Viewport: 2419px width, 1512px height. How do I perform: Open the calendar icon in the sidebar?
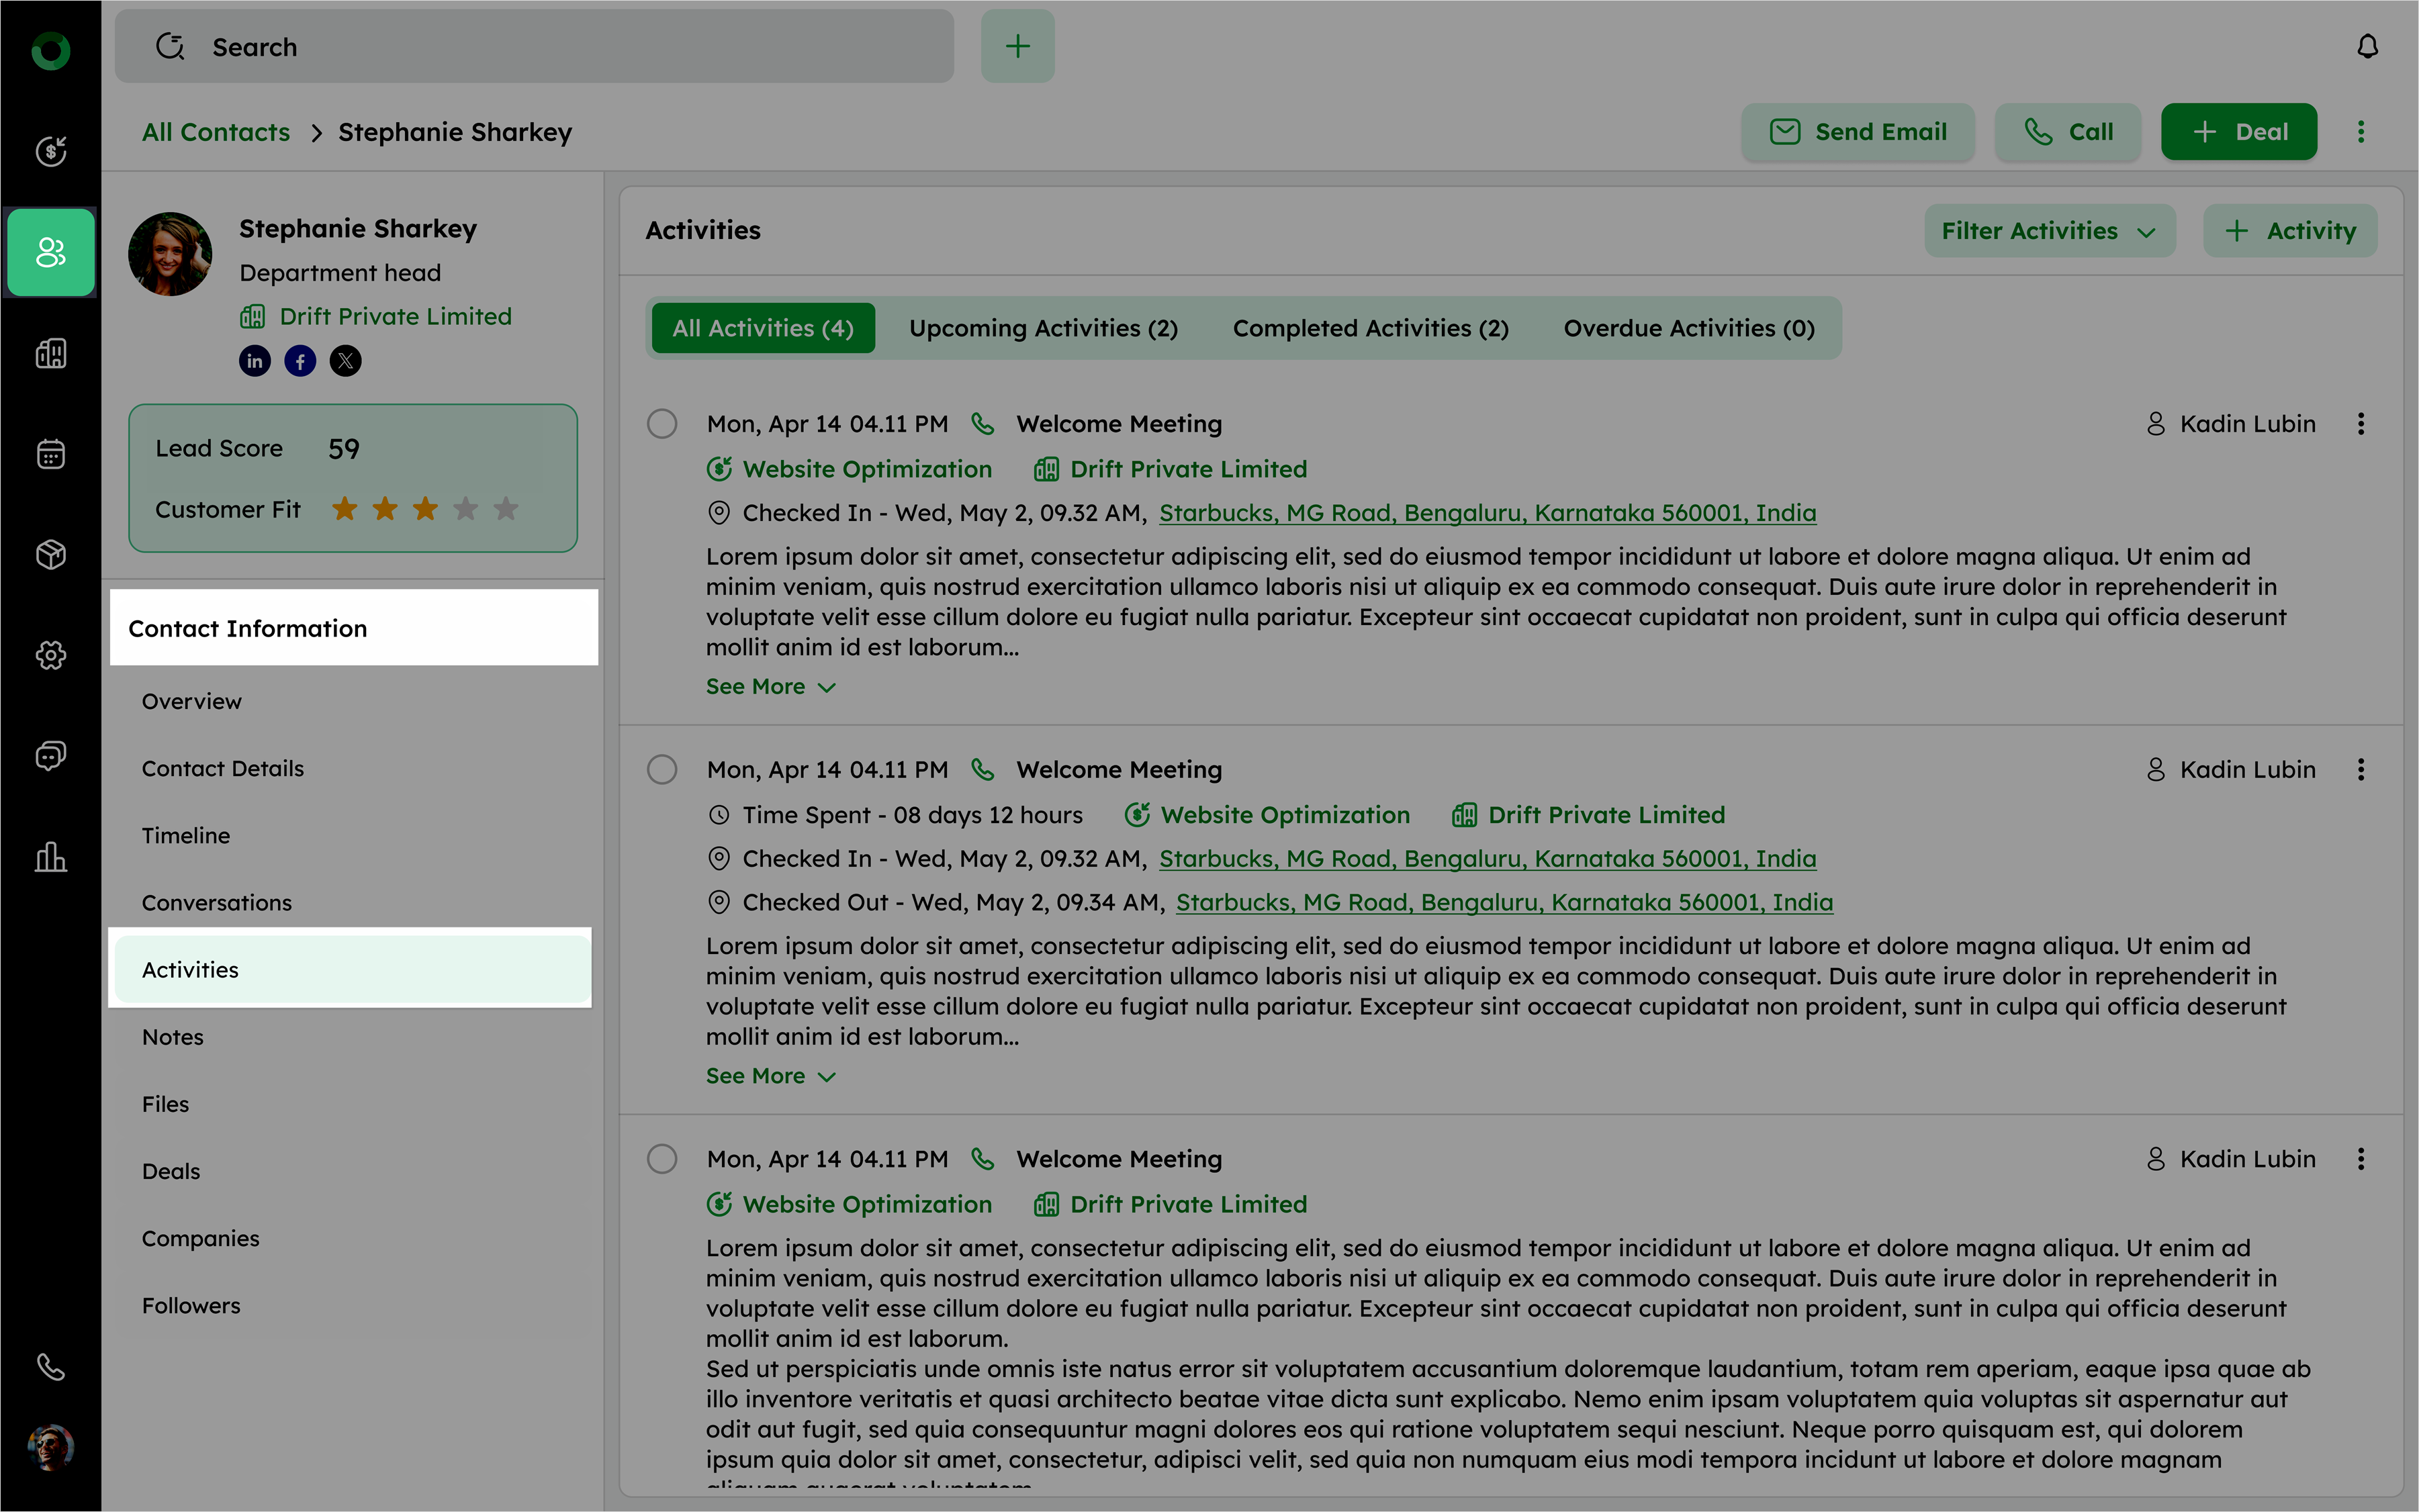(51, 454)
